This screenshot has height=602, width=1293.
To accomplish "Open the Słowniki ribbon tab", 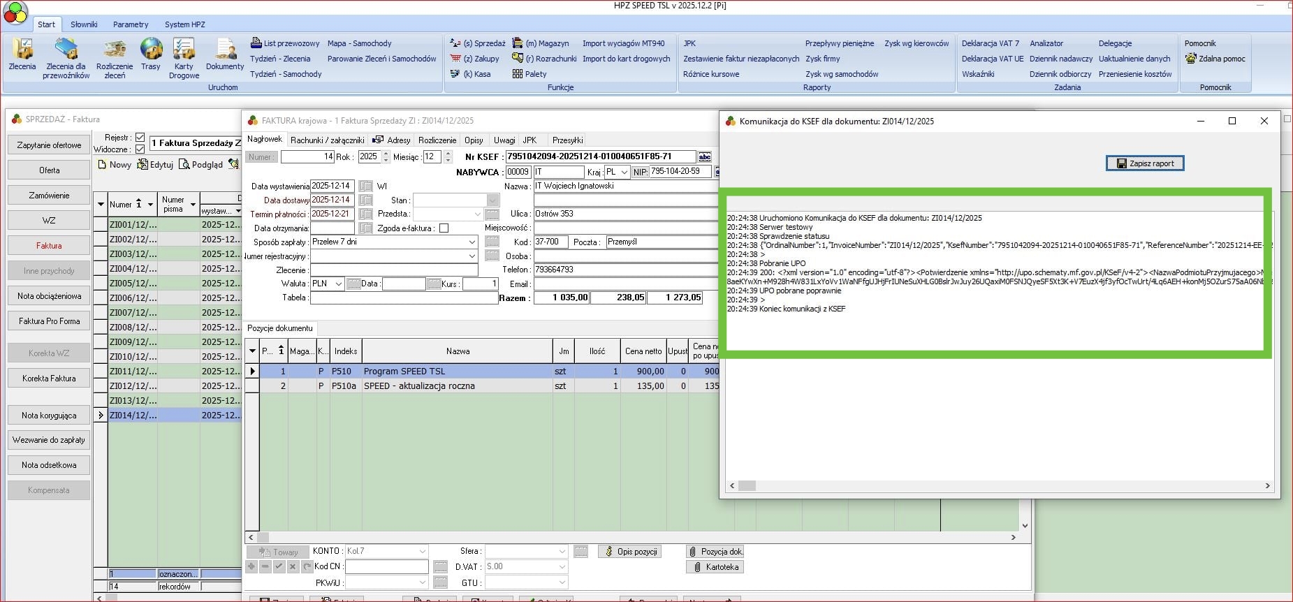I will point(84,24).
